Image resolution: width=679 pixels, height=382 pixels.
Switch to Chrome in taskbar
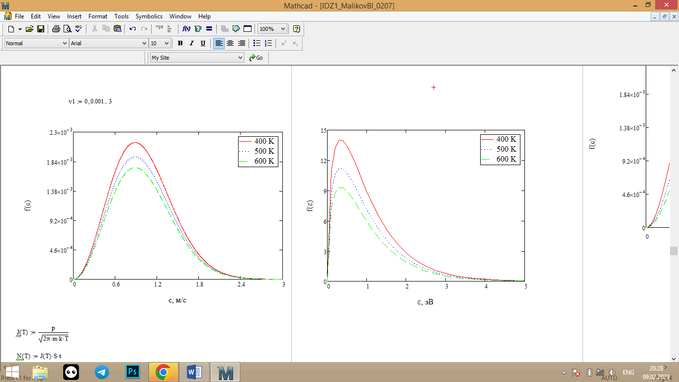[164, 372]
